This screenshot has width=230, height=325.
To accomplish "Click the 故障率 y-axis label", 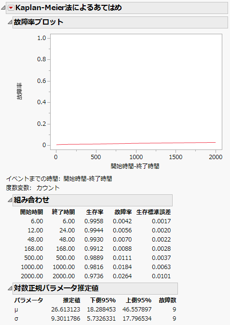I will coord(19,92).
